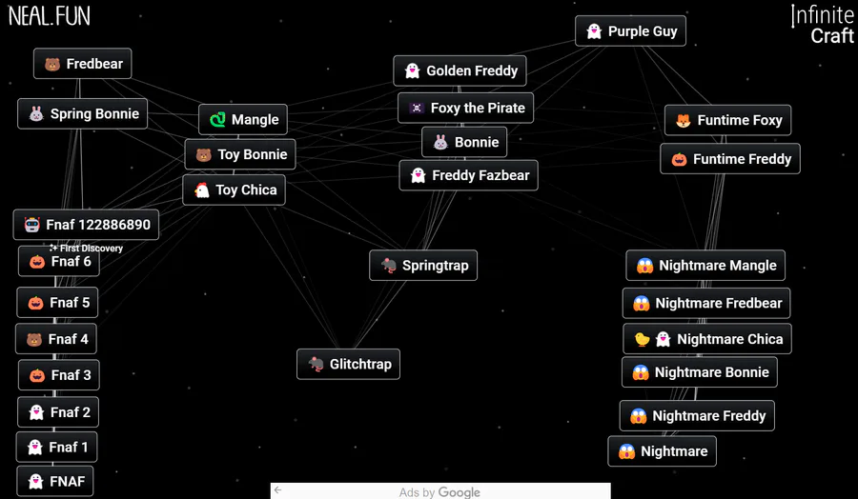Pick the Nightmare Freddy label
858x499 pixels.
[x=708, y=416]
